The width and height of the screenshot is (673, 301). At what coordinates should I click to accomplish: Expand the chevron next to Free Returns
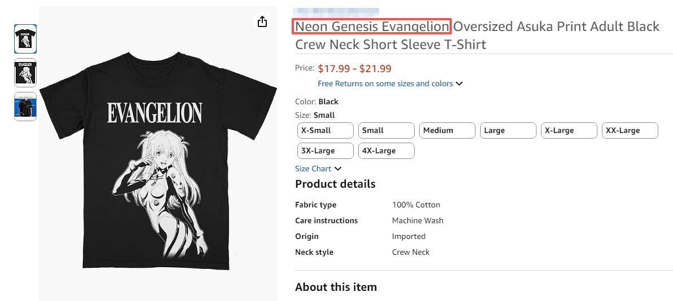459,84
